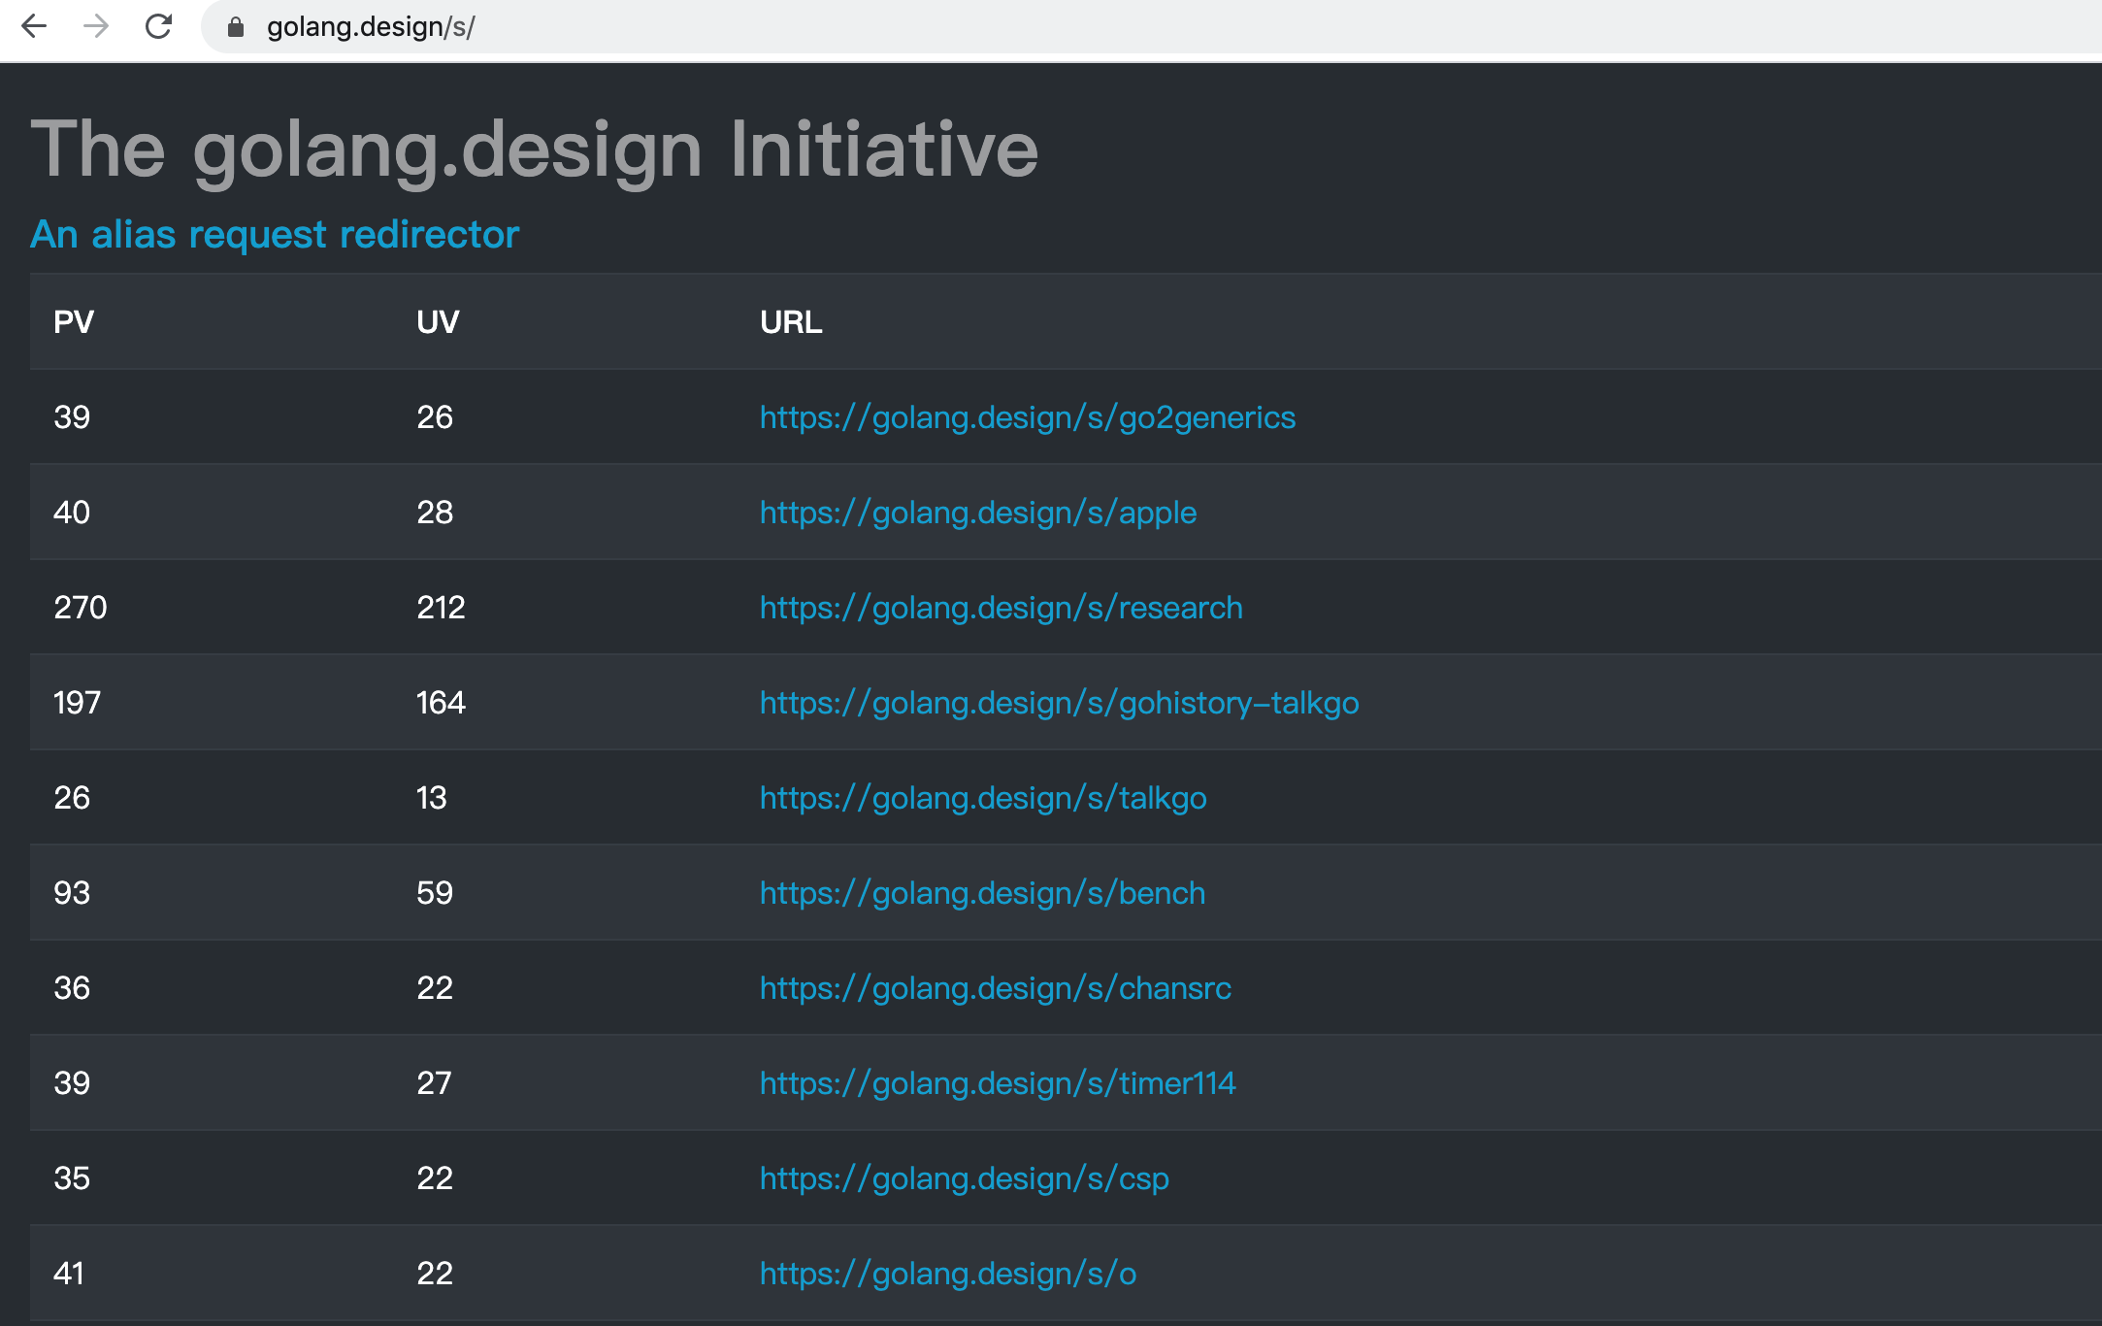Click the browser back arrow

(x=35, y=26)
